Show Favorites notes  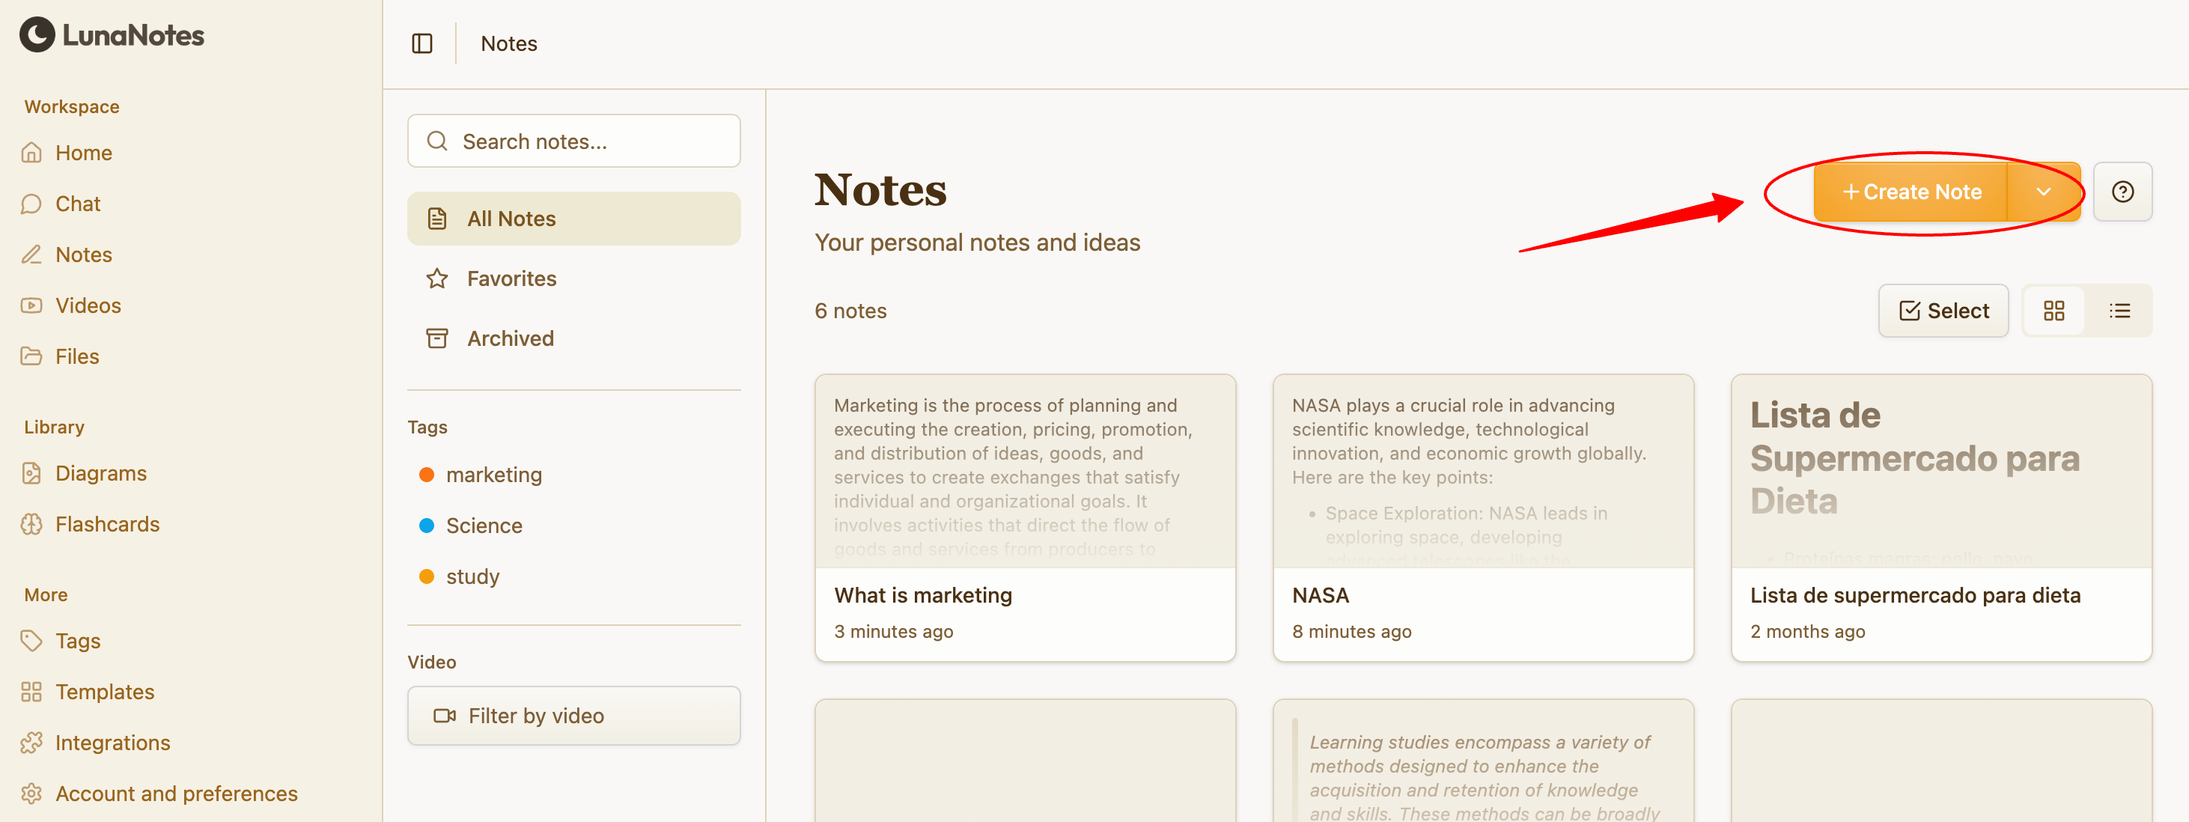(511, 278)
